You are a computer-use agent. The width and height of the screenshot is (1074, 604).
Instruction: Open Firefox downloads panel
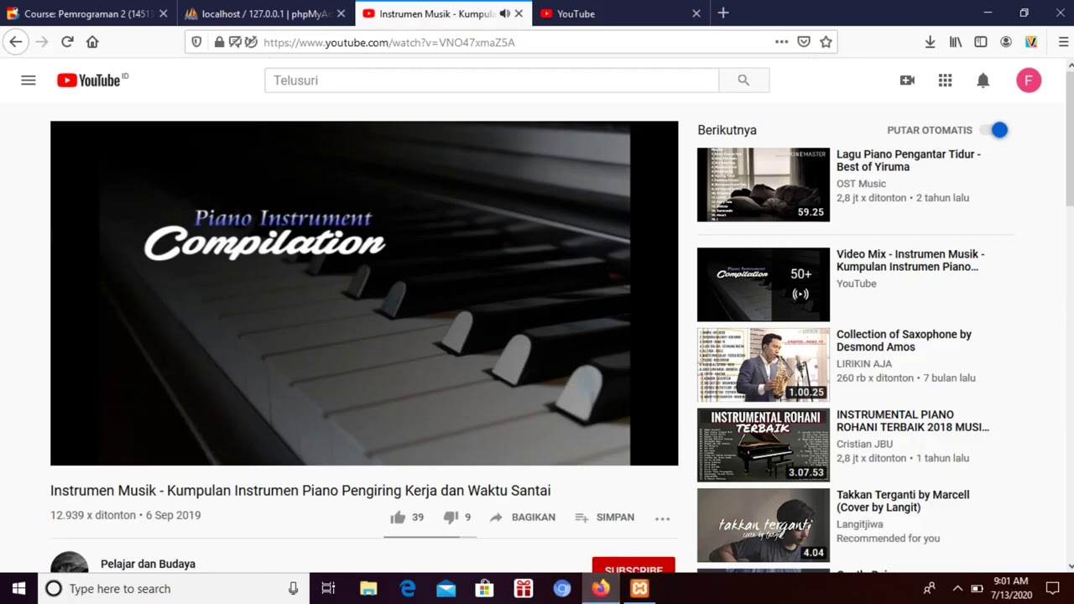point(930,42)
